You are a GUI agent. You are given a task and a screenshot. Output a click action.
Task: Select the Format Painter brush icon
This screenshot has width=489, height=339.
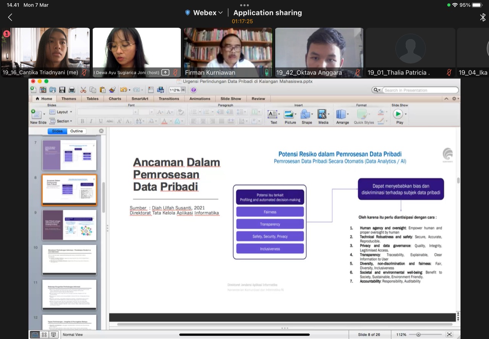click(x=112, y=90)
